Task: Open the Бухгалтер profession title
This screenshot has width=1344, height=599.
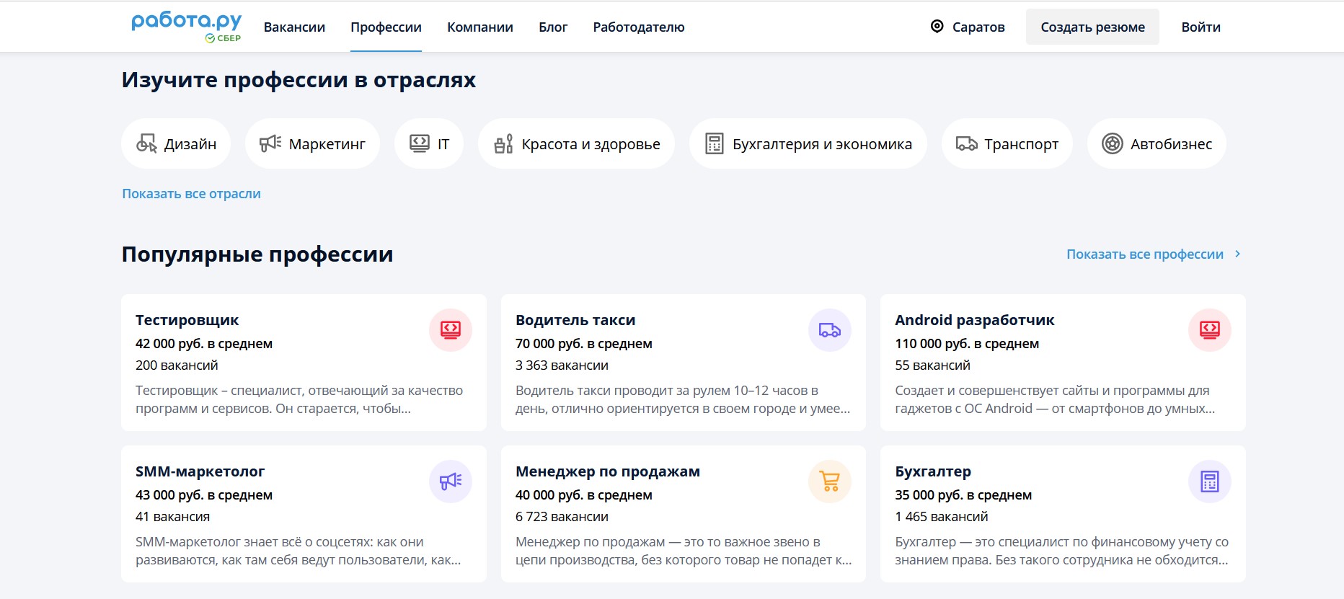Action: [x=933, y=471]
